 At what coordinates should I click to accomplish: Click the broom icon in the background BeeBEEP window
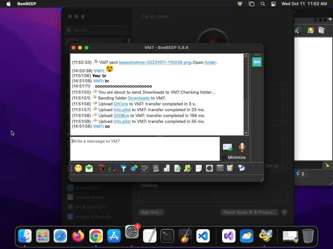point(327,165)
